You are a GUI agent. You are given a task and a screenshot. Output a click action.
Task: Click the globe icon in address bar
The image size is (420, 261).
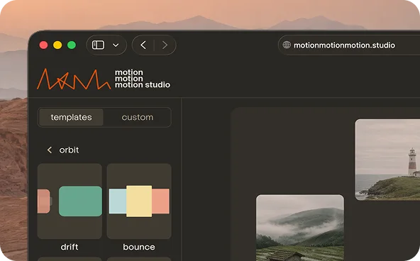[287, 45]
